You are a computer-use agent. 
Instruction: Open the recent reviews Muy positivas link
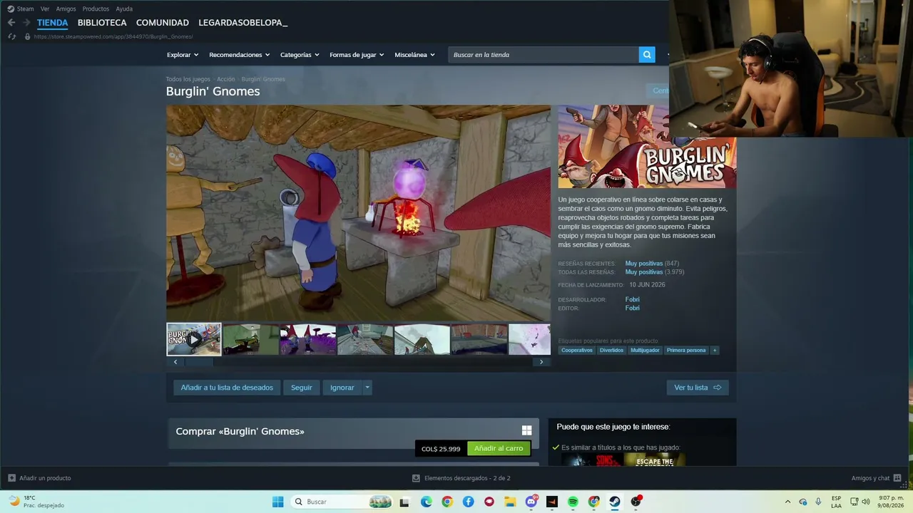pos(644,264)
